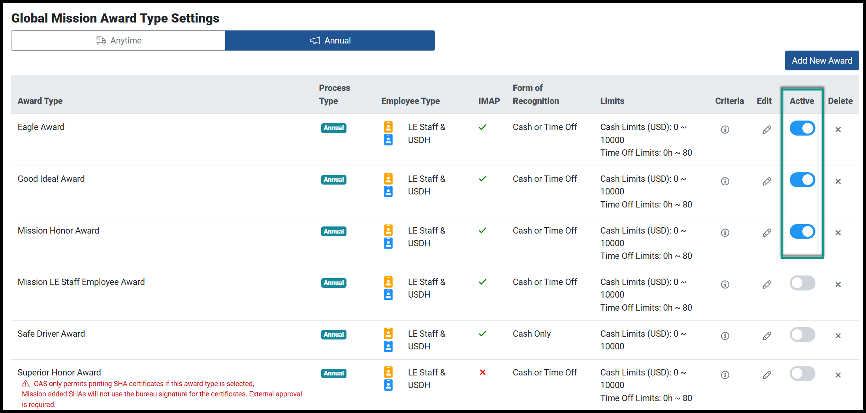Click IMAP checkmark for Eagle Award
This screenshot has height=413, width=866.
[x=482, y=127]
